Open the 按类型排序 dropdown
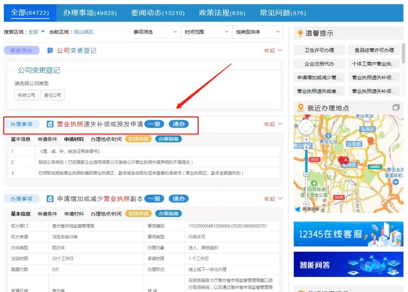408x292 pixels. pos(258,32)
